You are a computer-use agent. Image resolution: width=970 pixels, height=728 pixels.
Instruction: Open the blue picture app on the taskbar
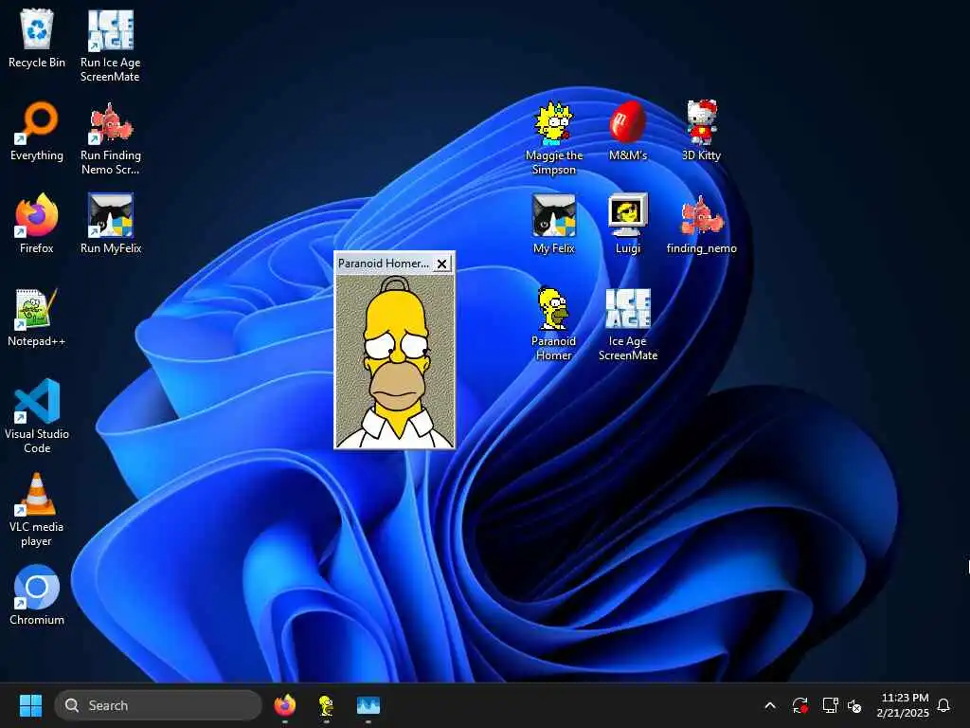pos(368,705)
